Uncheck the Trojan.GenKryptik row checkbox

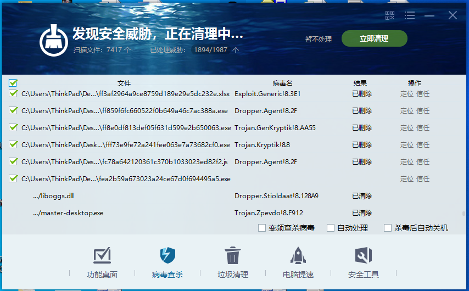pyautogui.click(x=13, y=128)
